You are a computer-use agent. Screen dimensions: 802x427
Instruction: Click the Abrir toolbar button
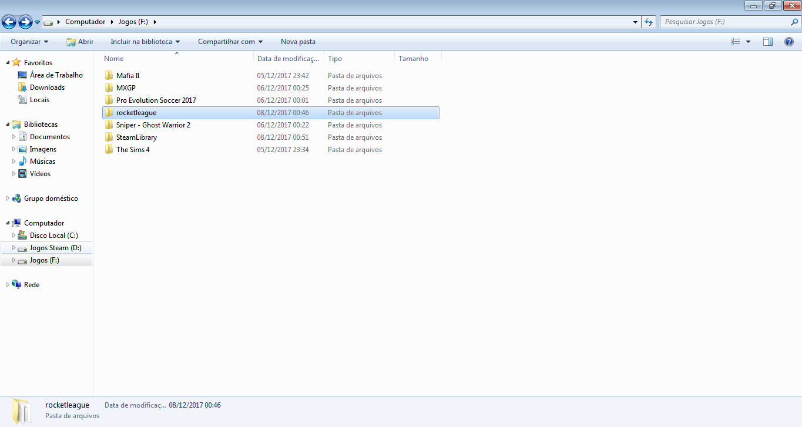(80, 42)
